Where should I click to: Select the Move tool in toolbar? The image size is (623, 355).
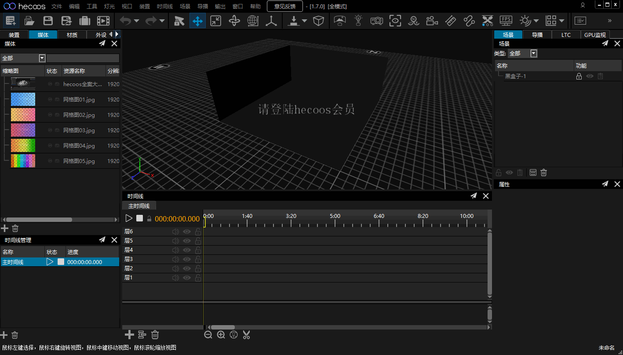coord(197,21)
